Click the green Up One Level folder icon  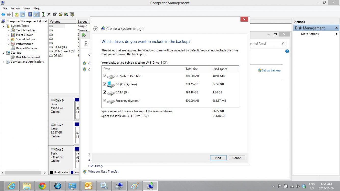click(x=17, y=15)
